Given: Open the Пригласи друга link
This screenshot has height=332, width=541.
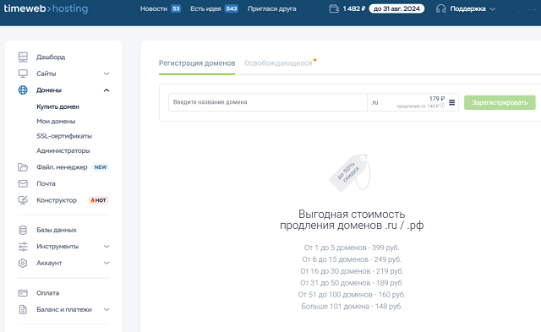Looking at the screenshot, I should [x=272, y=8].
